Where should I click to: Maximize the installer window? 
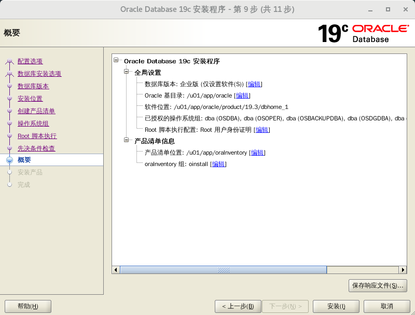click(x=388, y=9)
